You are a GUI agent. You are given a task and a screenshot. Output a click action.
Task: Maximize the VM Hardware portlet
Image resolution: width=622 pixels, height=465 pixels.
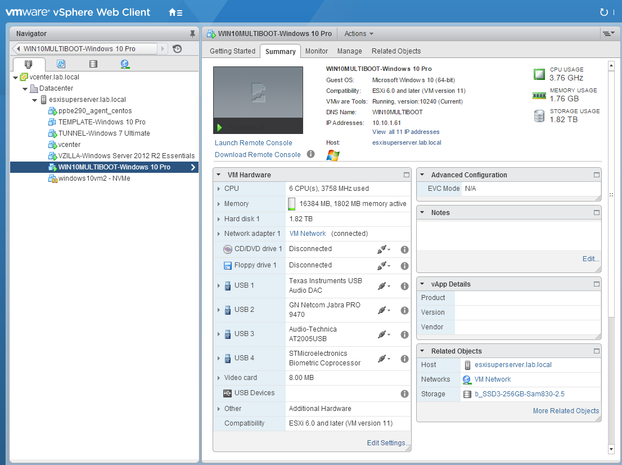406,175
